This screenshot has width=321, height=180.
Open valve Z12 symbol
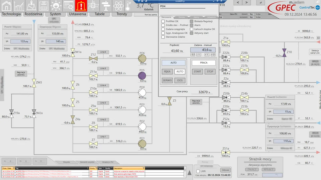tap(93, 59)
